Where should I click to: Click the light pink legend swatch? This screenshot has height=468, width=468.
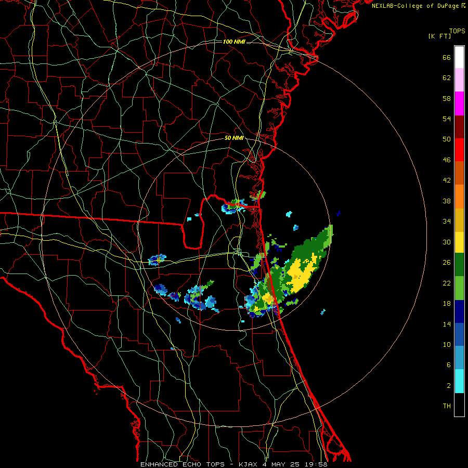click(459, 80)
